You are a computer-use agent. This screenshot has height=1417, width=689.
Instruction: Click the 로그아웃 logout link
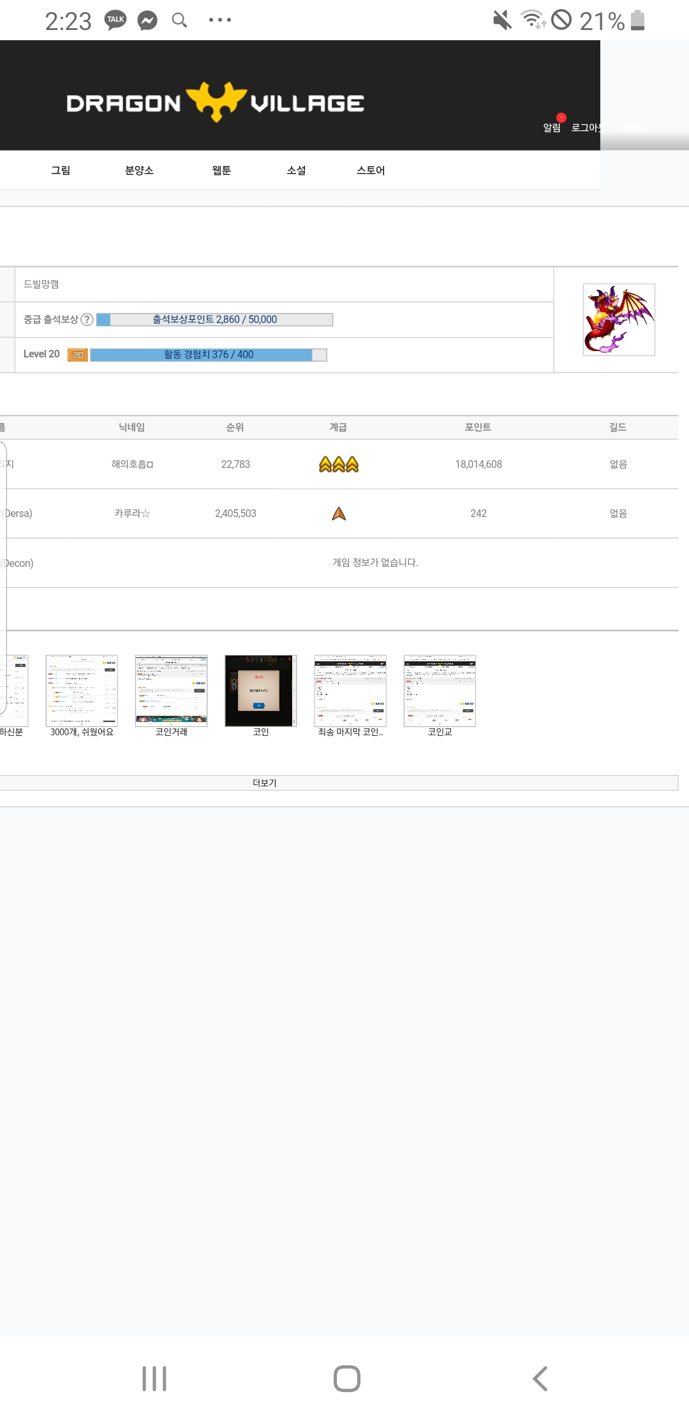pyautogui.click(x=586, y=127)
